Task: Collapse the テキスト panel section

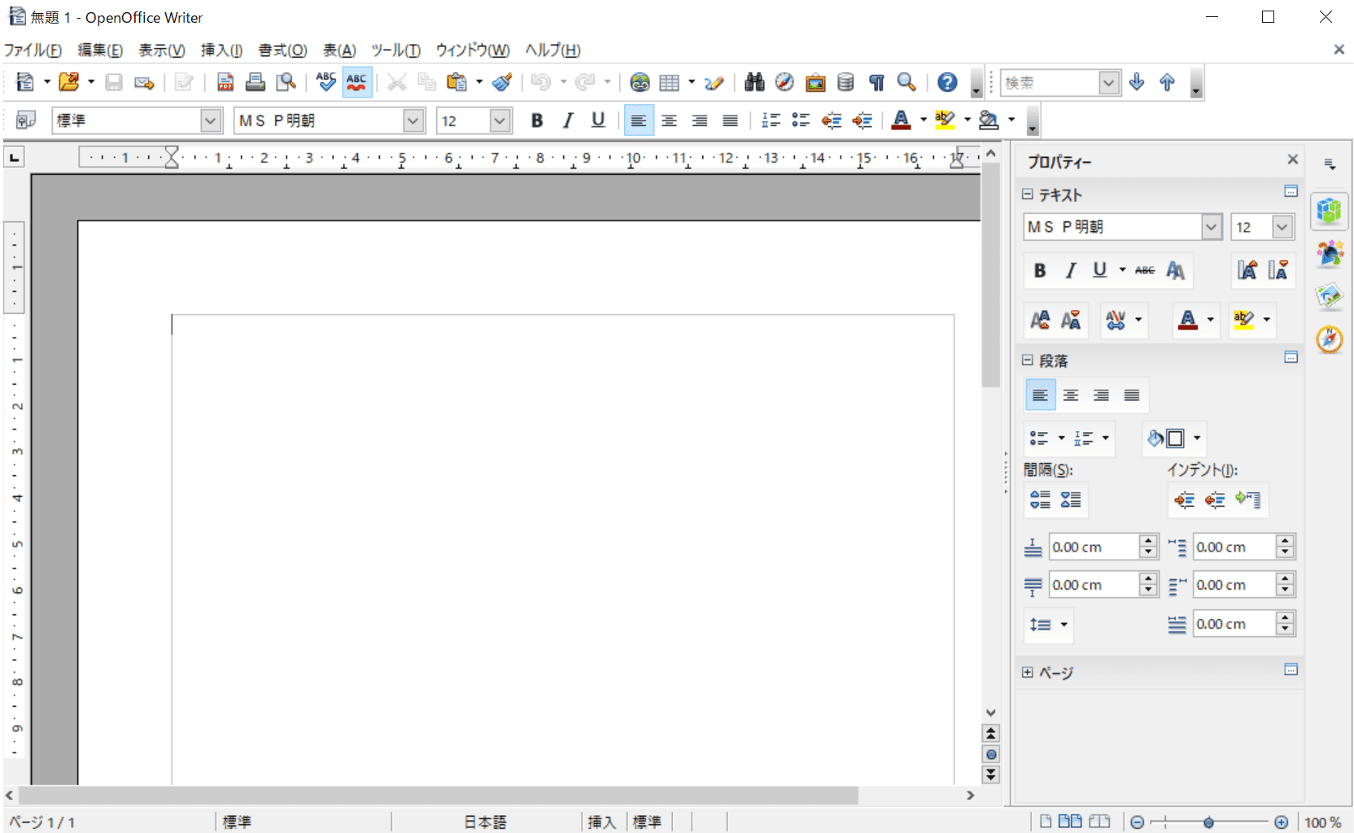Action: pyautogui.click(x=1027, y=194)
